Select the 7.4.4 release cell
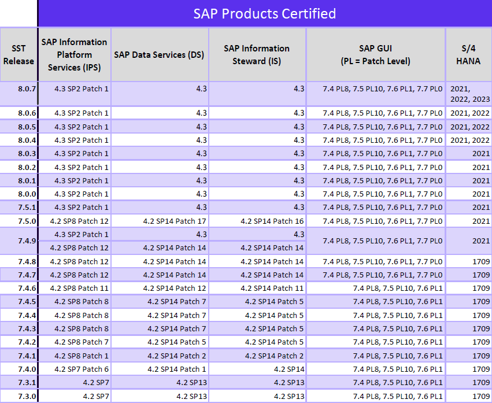Viewport: 492px width, 403px height. click(x=19, y=315)
